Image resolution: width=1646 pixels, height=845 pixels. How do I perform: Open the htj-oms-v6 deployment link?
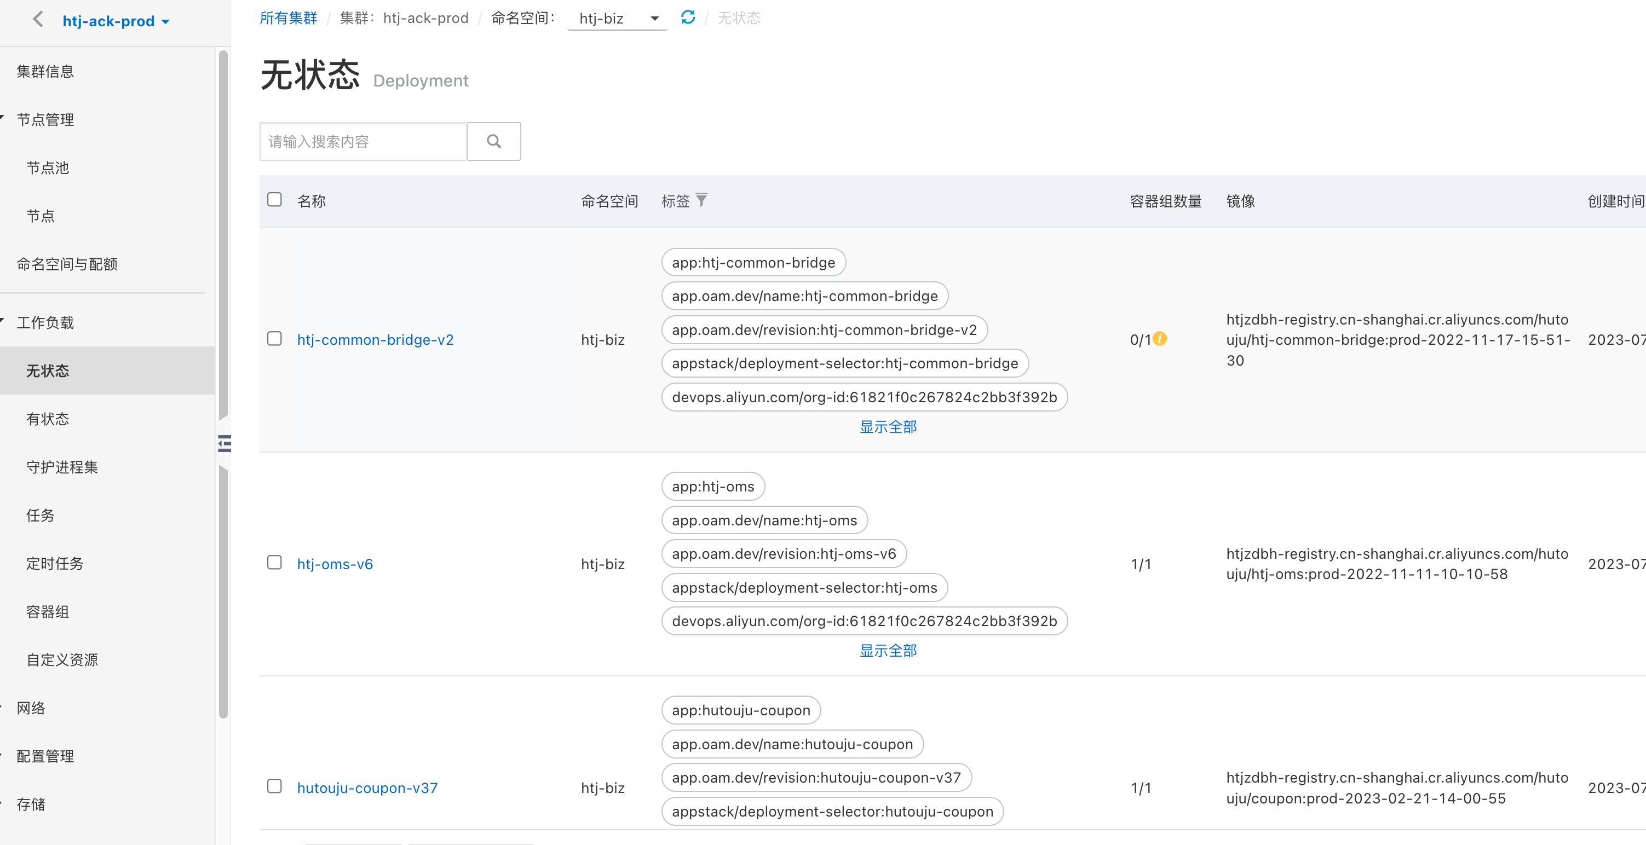[x=335, y=564]
